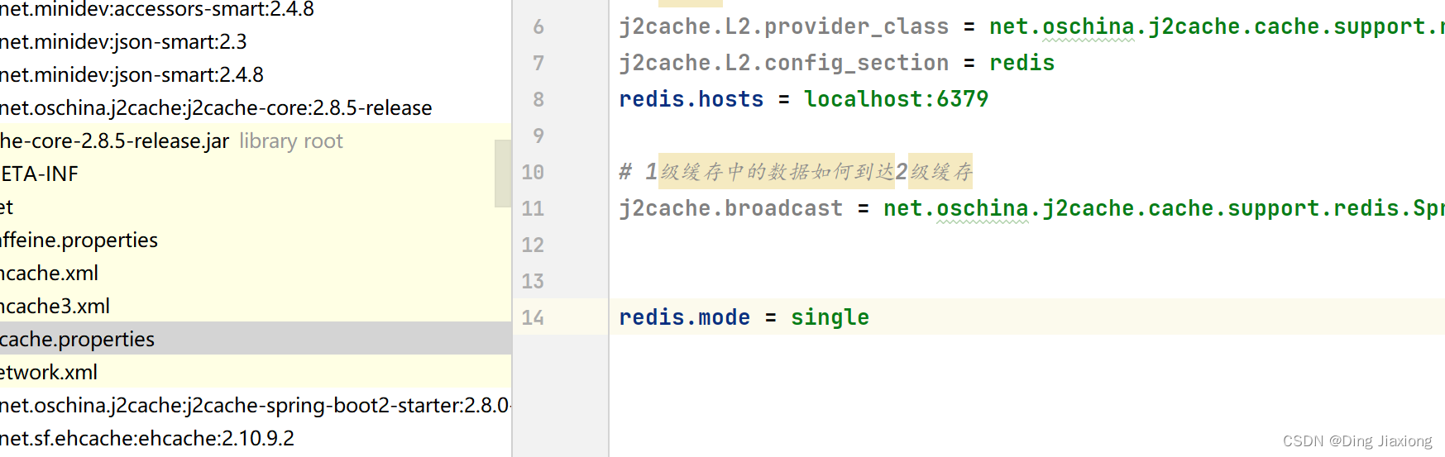
Task: Select net.minidev:json-smart:2.4.8 library entry
Action: click(132, 74)
